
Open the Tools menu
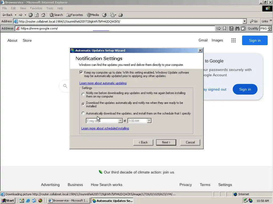pos(50,8)
